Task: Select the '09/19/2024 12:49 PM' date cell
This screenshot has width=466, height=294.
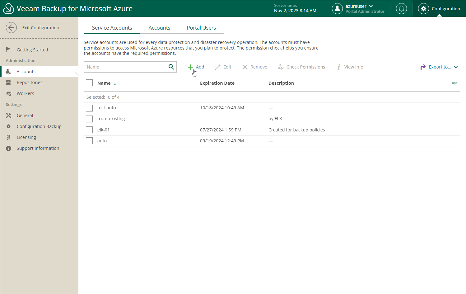Action: pos(222,141)
